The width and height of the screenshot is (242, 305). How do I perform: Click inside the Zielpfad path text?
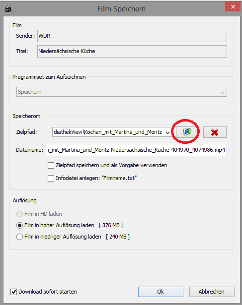108,132
